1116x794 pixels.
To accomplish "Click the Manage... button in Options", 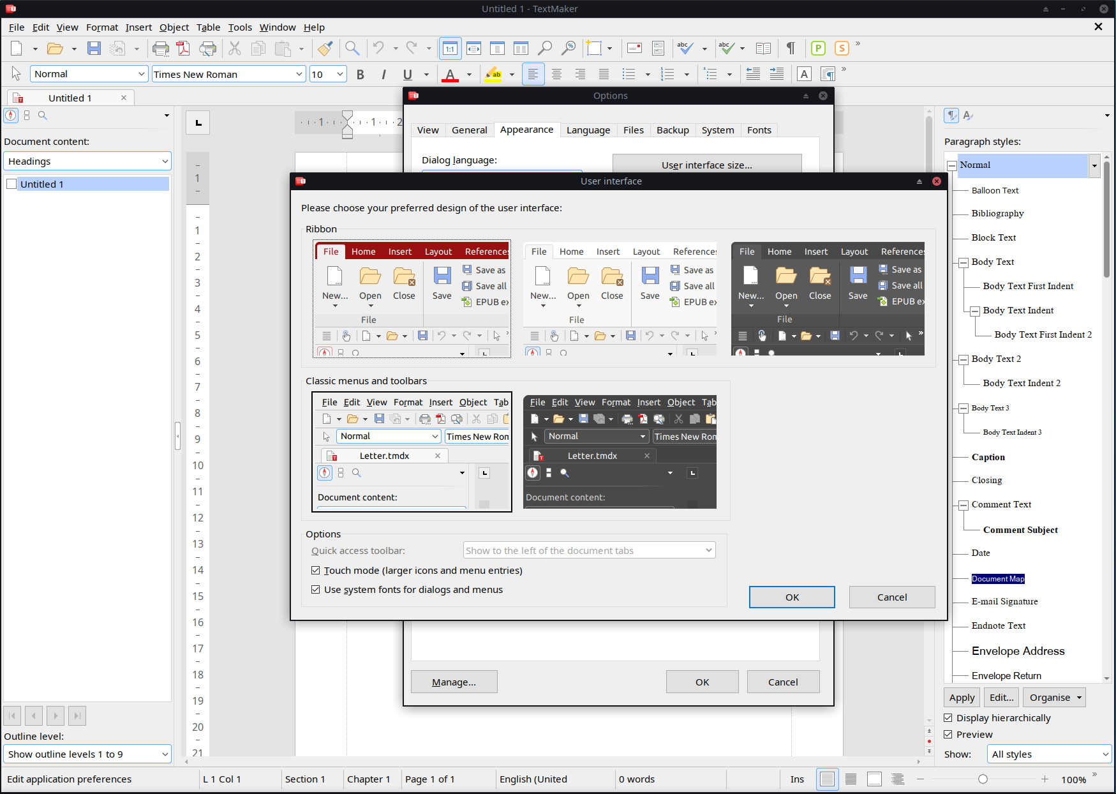I will [x=454, y=682].
